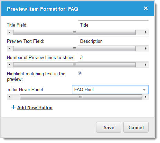Save the preview item format
This screenshot has width=160, height=143.
(109, 127)
